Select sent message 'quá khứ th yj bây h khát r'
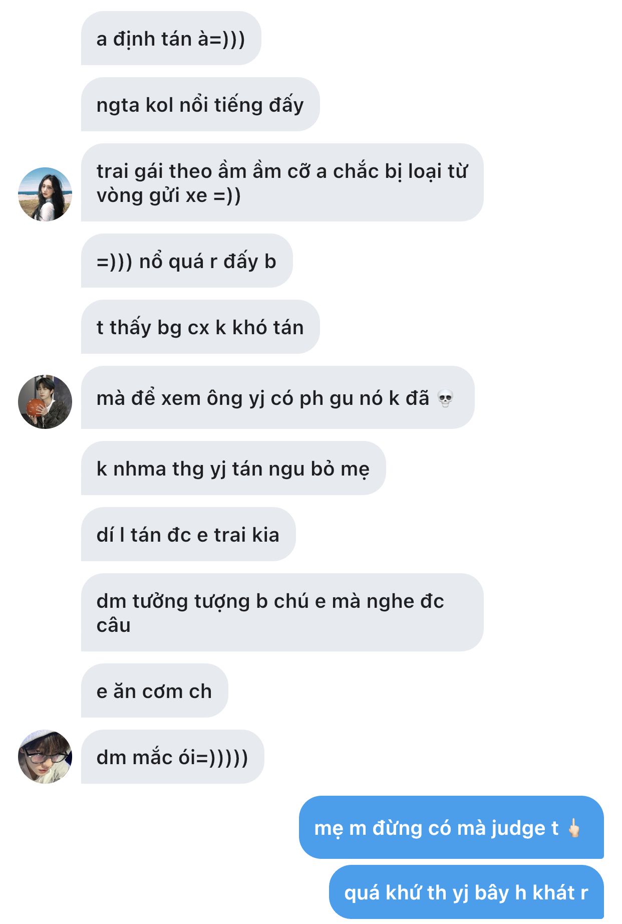Screen dimensions: 622x924 [x=466, y=892]
